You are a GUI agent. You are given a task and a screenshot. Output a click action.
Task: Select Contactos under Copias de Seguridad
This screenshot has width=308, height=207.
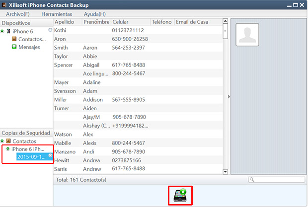coord(24,141)
